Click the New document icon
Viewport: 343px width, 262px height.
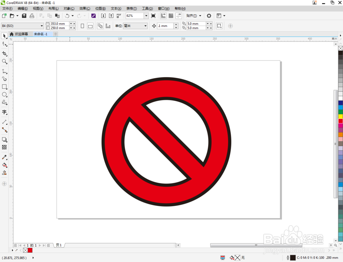point(4,16)
